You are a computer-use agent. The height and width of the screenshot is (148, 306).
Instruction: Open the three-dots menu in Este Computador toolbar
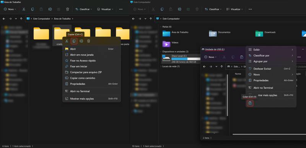pos(250,9)
